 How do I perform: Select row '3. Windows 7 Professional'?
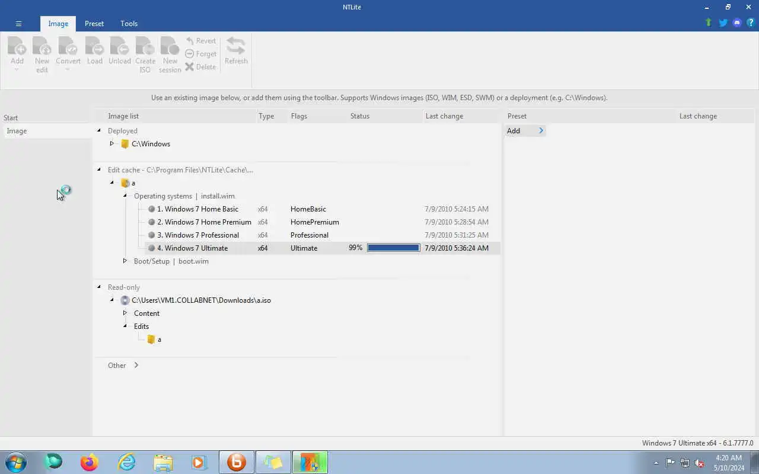(322, 235)
